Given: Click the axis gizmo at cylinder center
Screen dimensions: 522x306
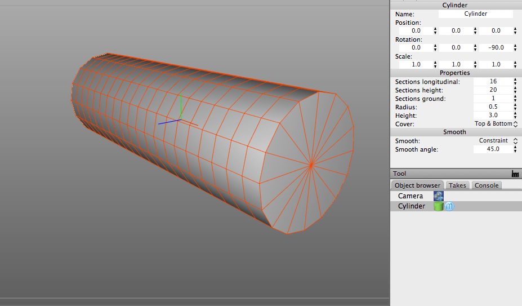Looking at the screenshot, I should (180, 119).
